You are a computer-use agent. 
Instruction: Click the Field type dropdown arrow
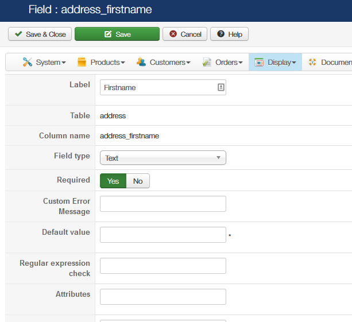pyautogui.click(x=218, y=157)
